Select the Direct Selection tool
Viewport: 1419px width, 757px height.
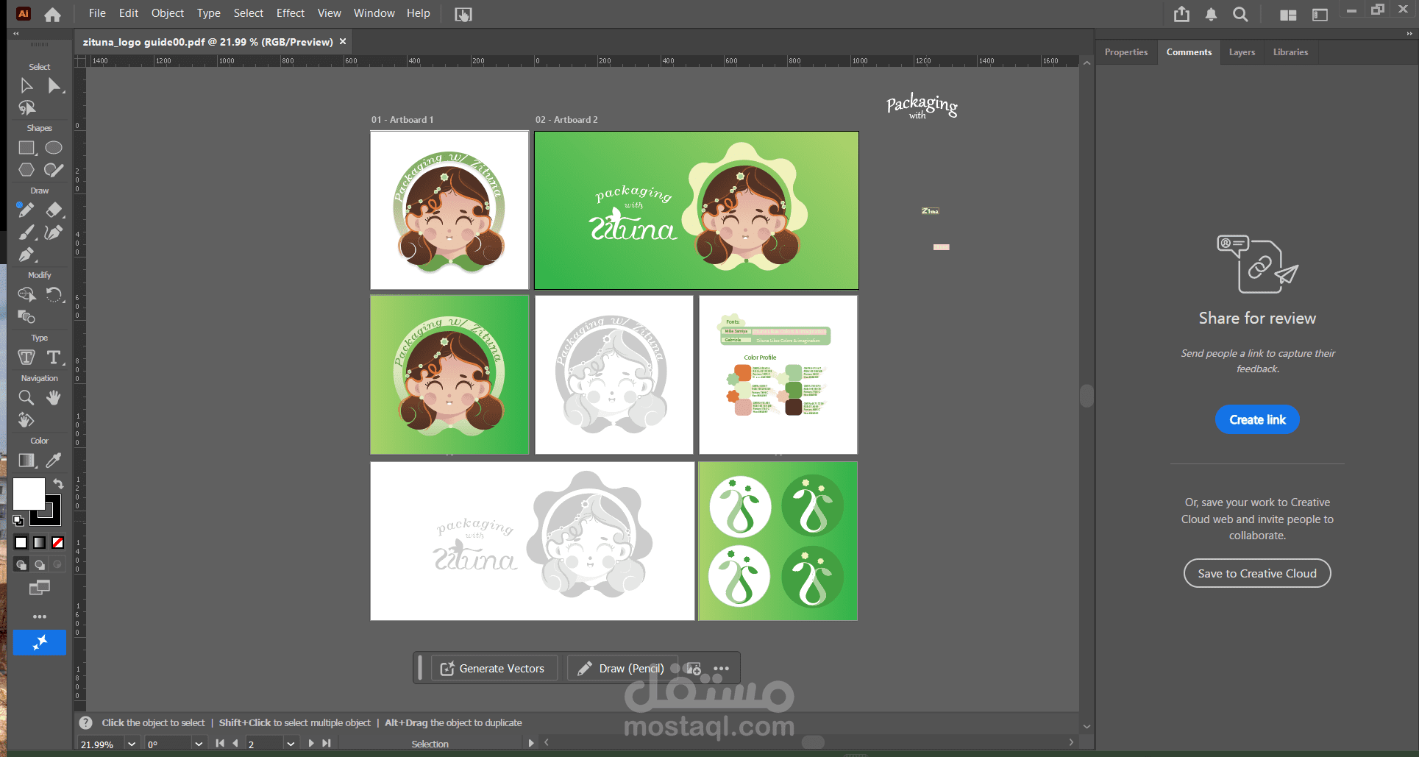pos(54,86)
